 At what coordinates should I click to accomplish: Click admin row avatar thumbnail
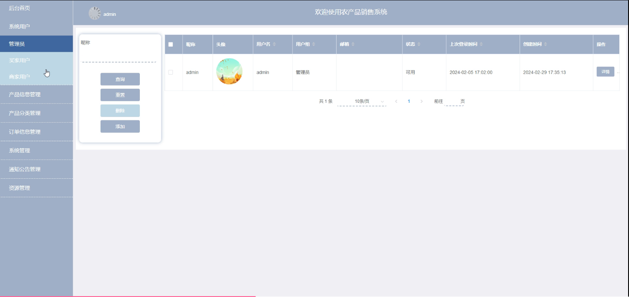click(229, 71)
